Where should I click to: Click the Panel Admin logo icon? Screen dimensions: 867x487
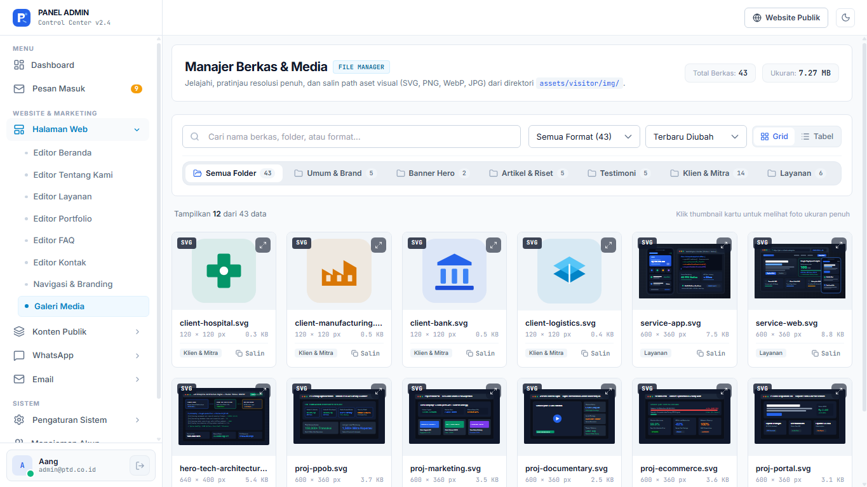tap(22, 18)
